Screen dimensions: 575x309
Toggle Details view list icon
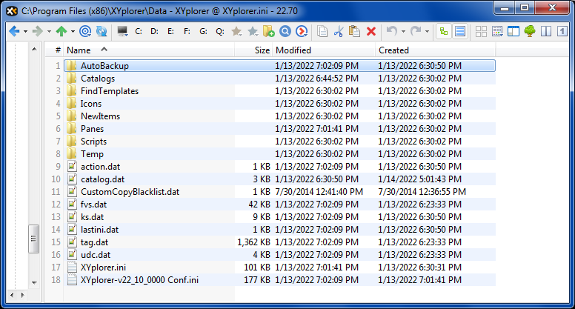(x=460, y=31)
